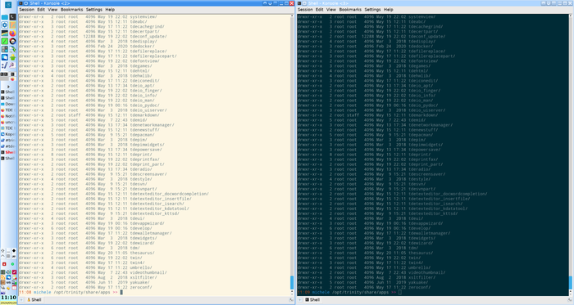
Task: Open the window menu icon of Konsole <3>
Action: coord(299,3)
